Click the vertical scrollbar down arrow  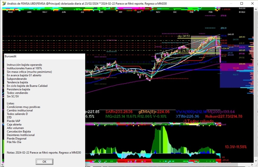[x=255, y=161]
